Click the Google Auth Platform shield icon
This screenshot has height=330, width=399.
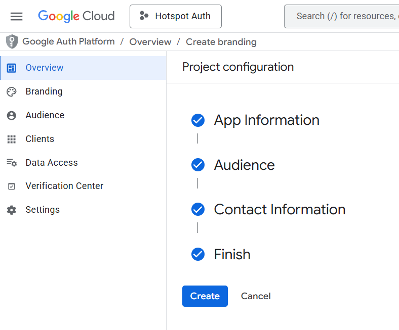click(x=12, y=41)
